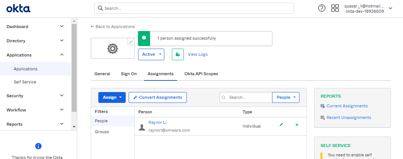Edit Raynor Li assignment with the pencil icon
403x159 pixels.
pyautogui.click(x=281, y=125)
